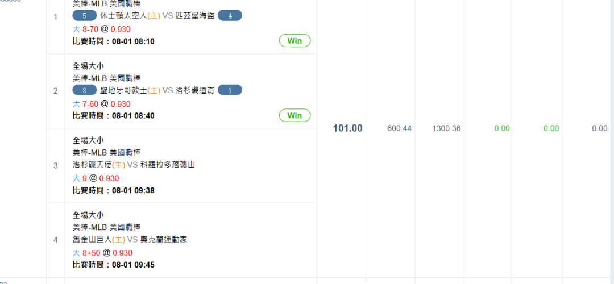Select the 聖地牙哥教士 vs 洛杉磯道奇 matchup text

tap(157, 91)
